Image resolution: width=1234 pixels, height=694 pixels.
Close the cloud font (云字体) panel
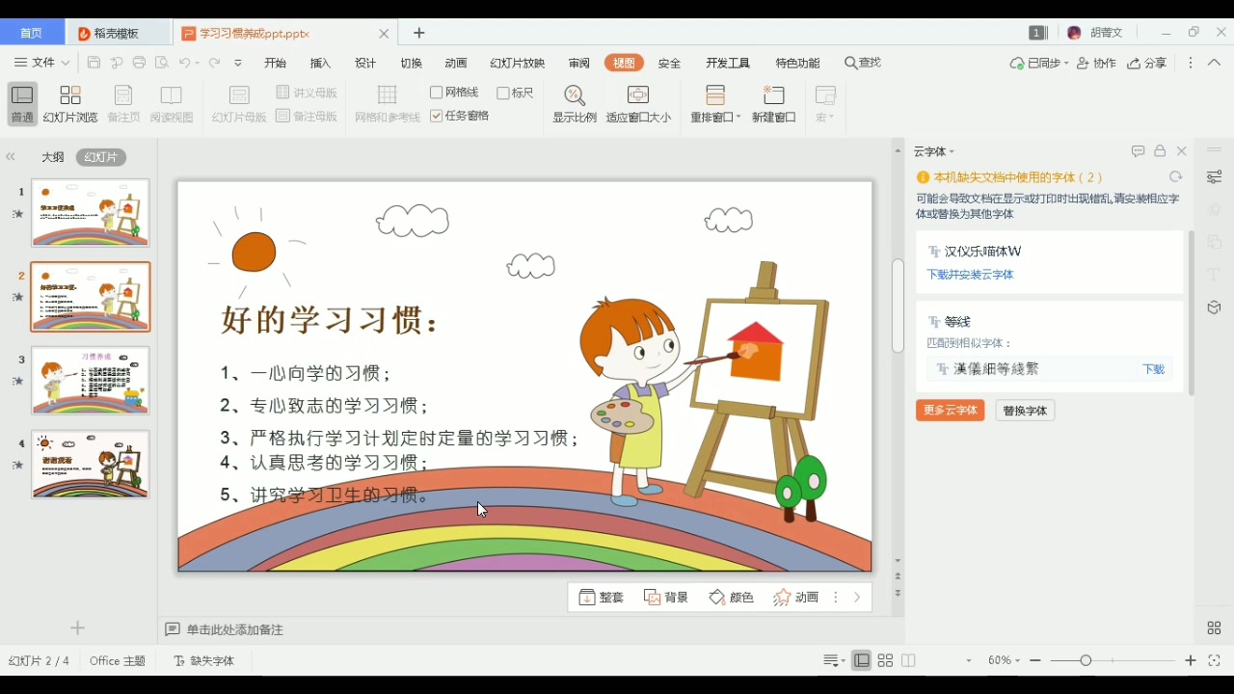click(1181, 151)
